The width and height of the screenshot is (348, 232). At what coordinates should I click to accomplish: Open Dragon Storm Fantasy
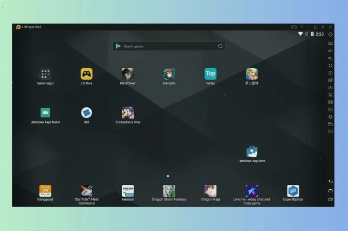[x=169, y=191]
